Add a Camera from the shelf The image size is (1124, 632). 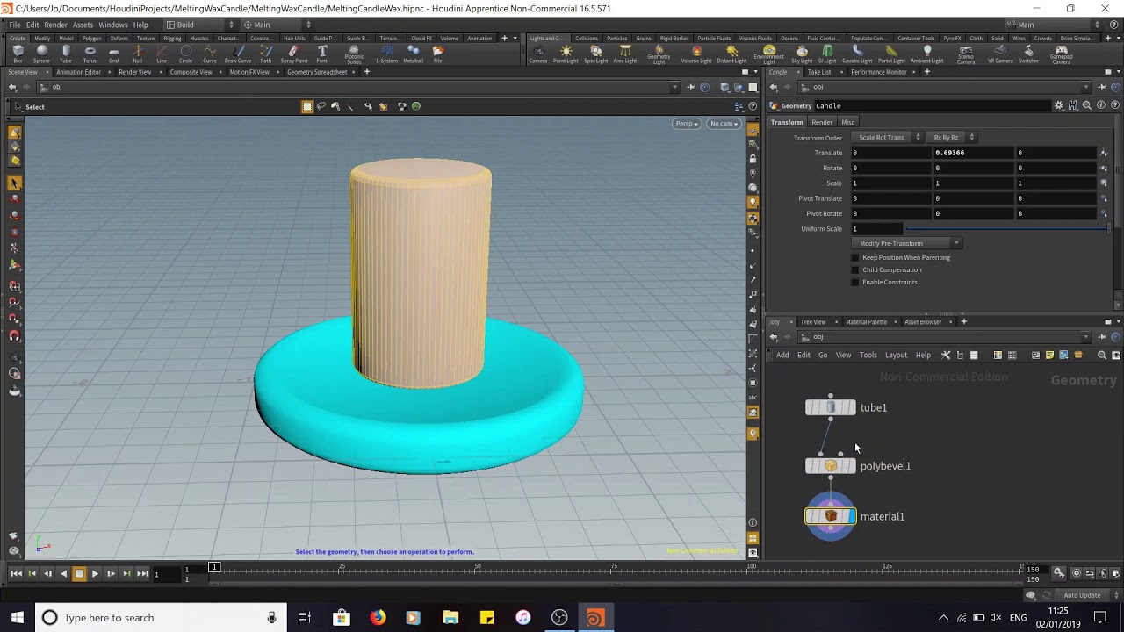coord(538,54)
